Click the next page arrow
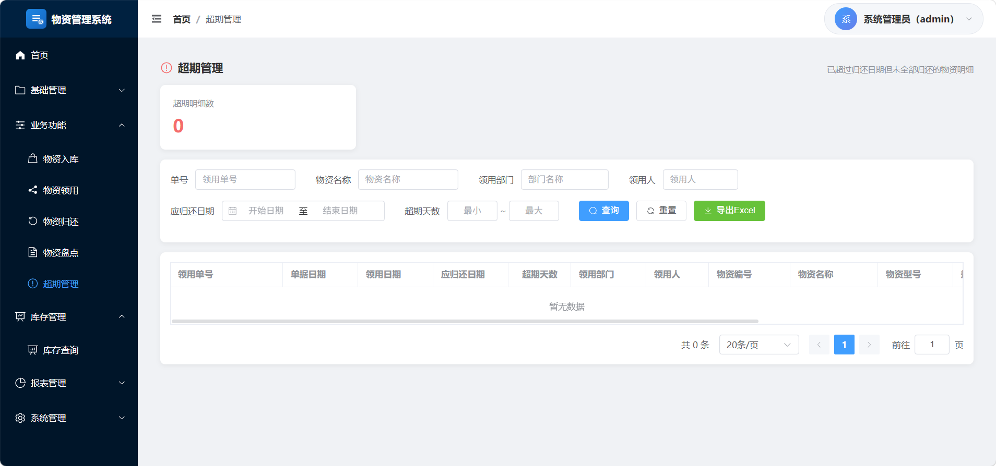The height and width of the screenshot is (466, 996). (x=869, y=345)
